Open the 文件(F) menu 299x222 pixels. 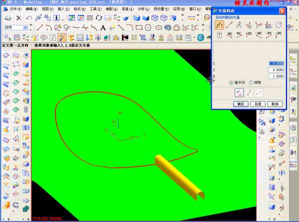click(x=15, y=9)
